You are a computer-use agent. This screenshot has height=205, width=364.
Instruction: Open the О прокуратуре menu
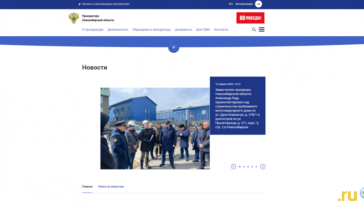tap(92, 30)
